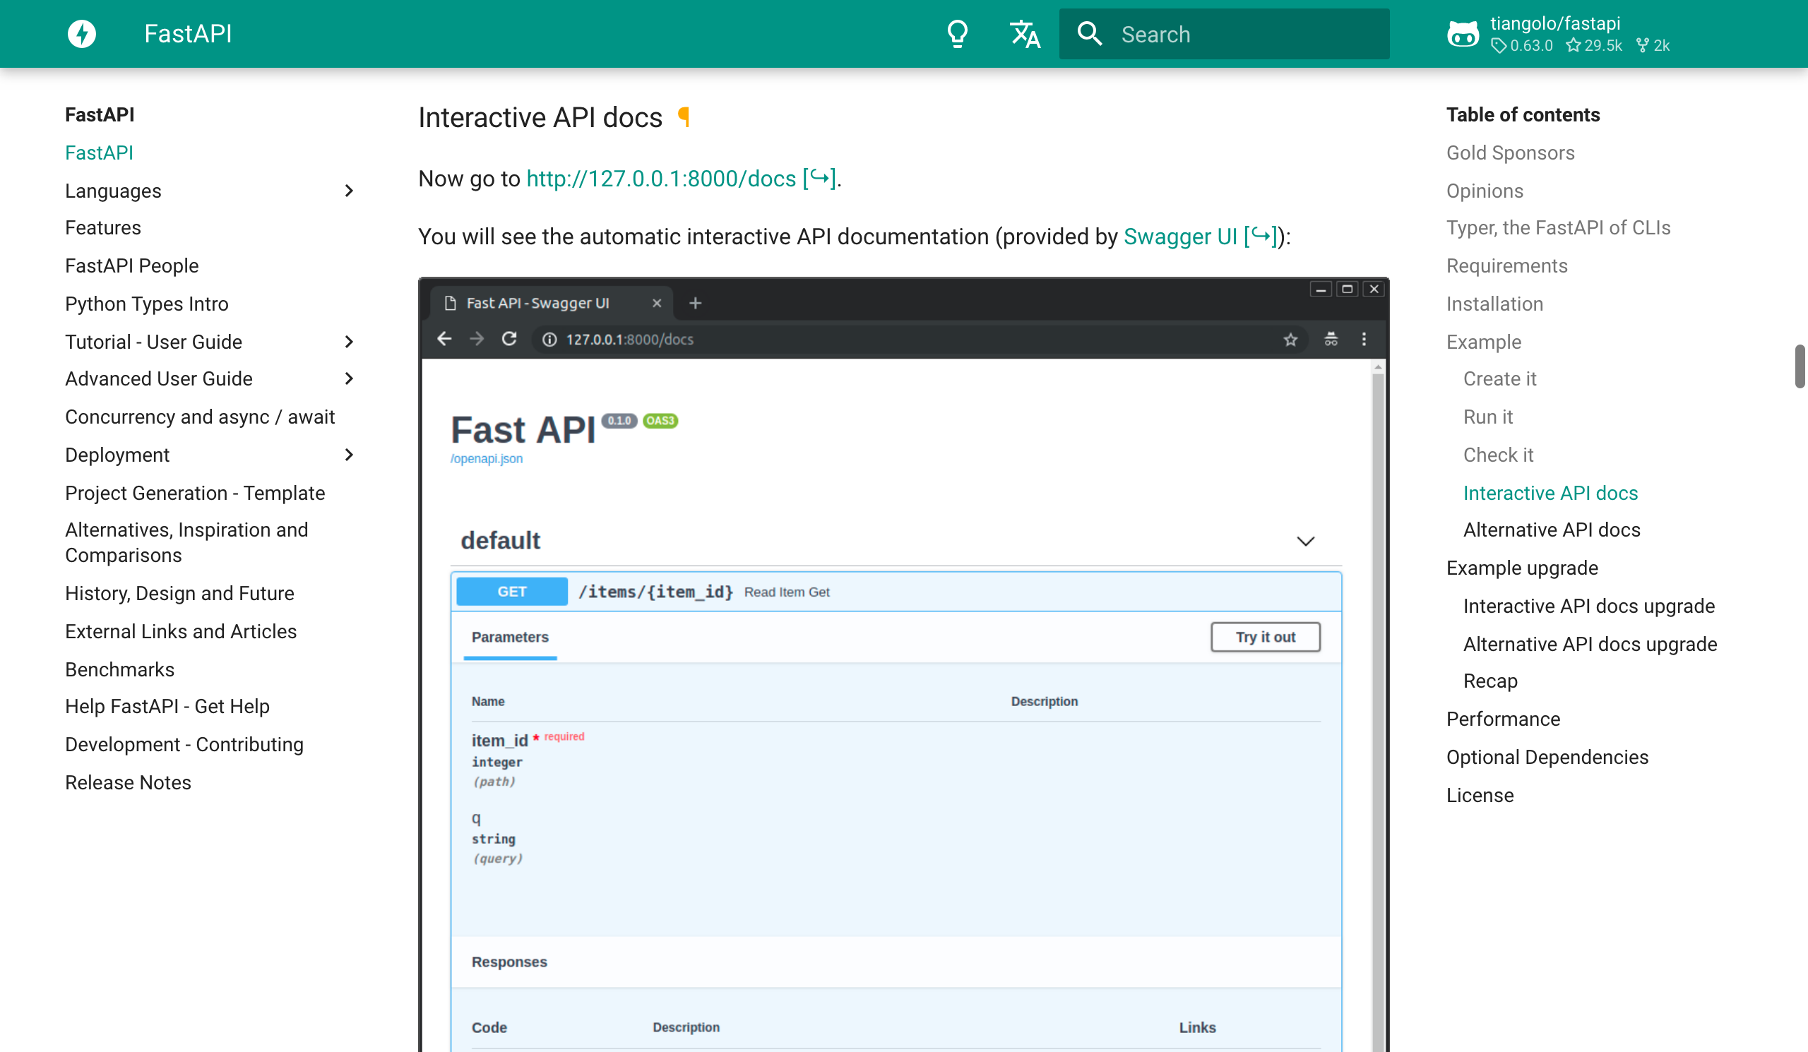This screenshot has height=1052, width=1808.
Task: Click the Try it out button in screenshot
Action: click(x=1265, y=637)
